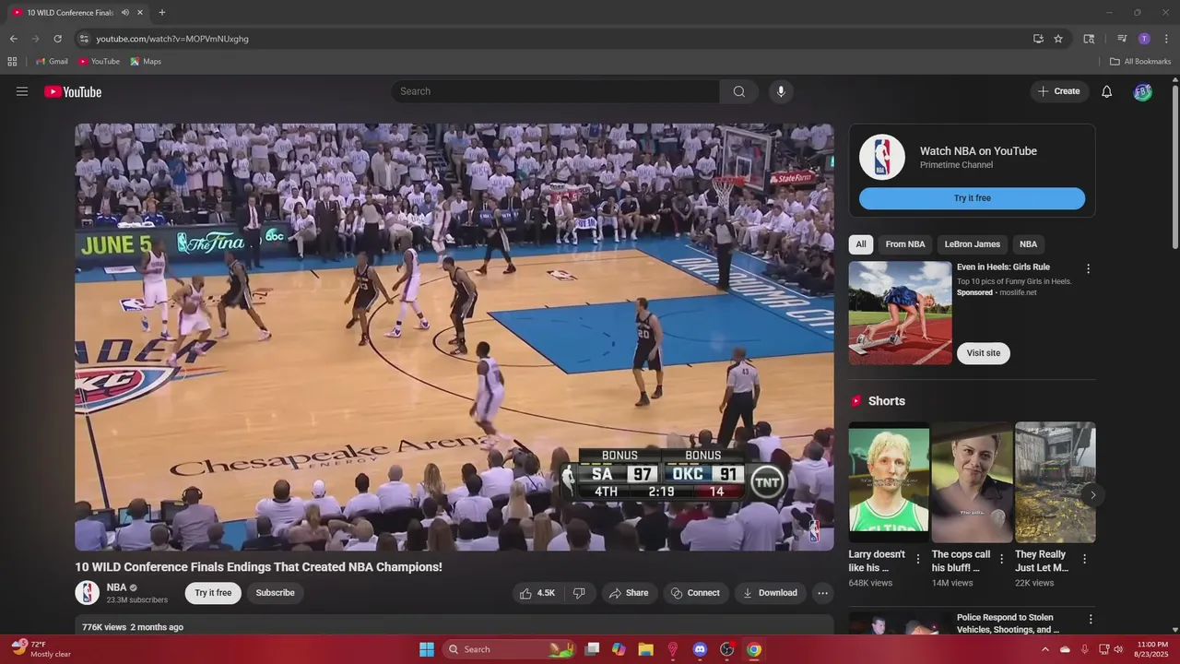Open YouTube notifications bell
Screen dimensions: 1180x664
pyautogui.click(x=1107, y=91)
